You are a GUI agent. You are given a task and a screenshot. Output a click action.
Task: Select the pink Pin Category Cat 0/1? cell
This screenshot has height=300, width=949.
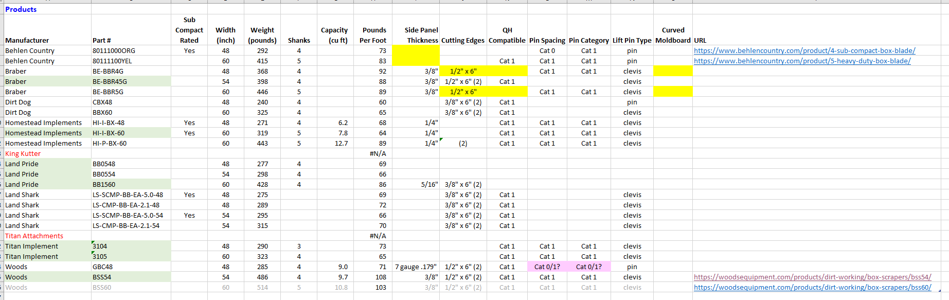point(589,267)
